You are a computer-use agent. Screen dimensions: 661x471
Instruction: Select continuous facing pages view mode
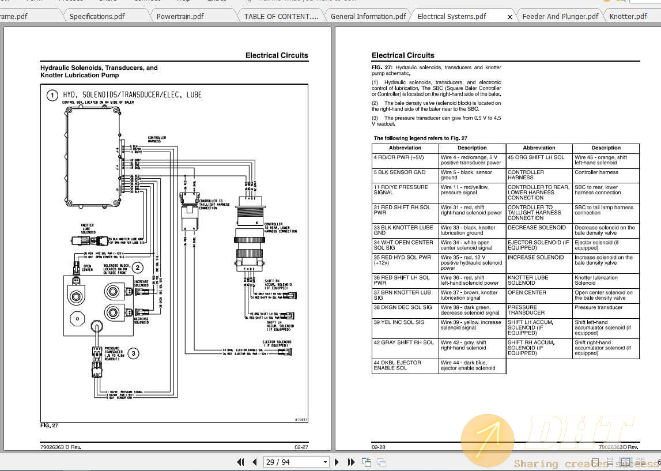(x=641, y=462)
